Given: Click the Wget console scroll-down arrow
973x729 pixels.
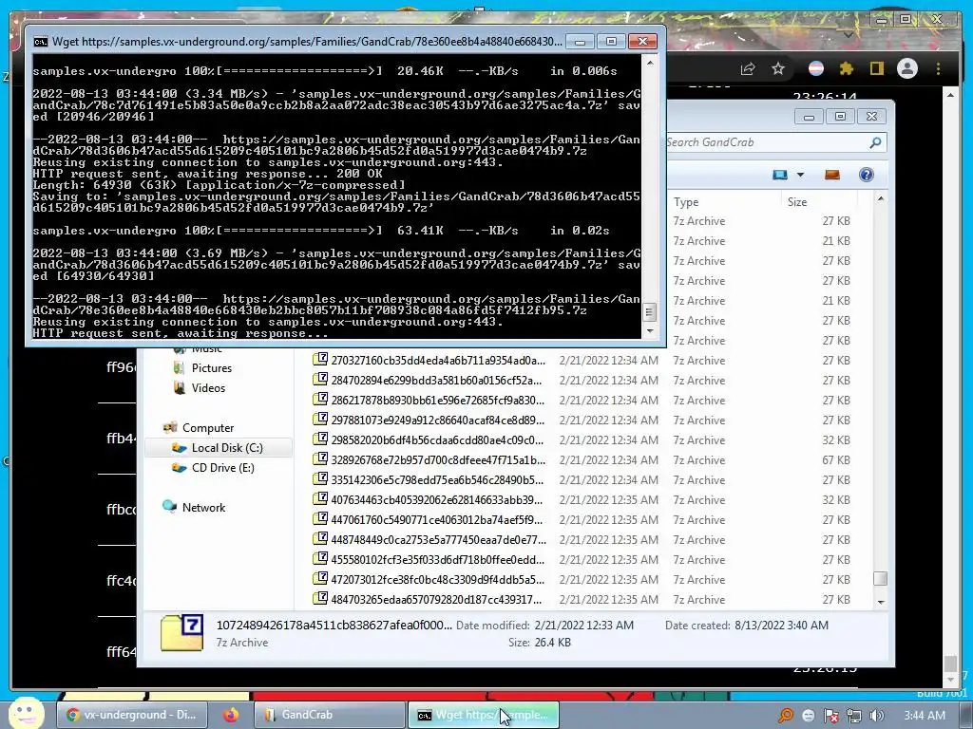Looking at the screenshot, I should [650, 331].
